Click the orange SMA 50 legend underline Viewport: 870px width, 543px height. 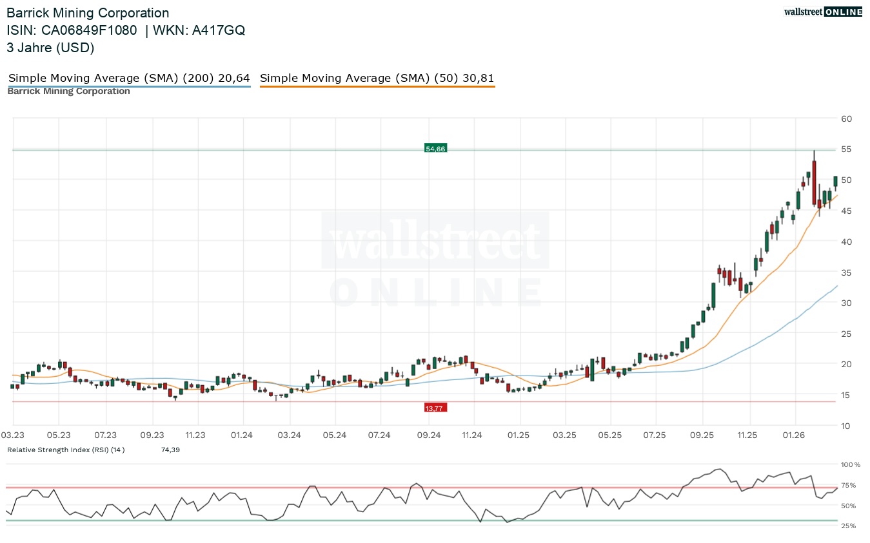pos(377,86)
